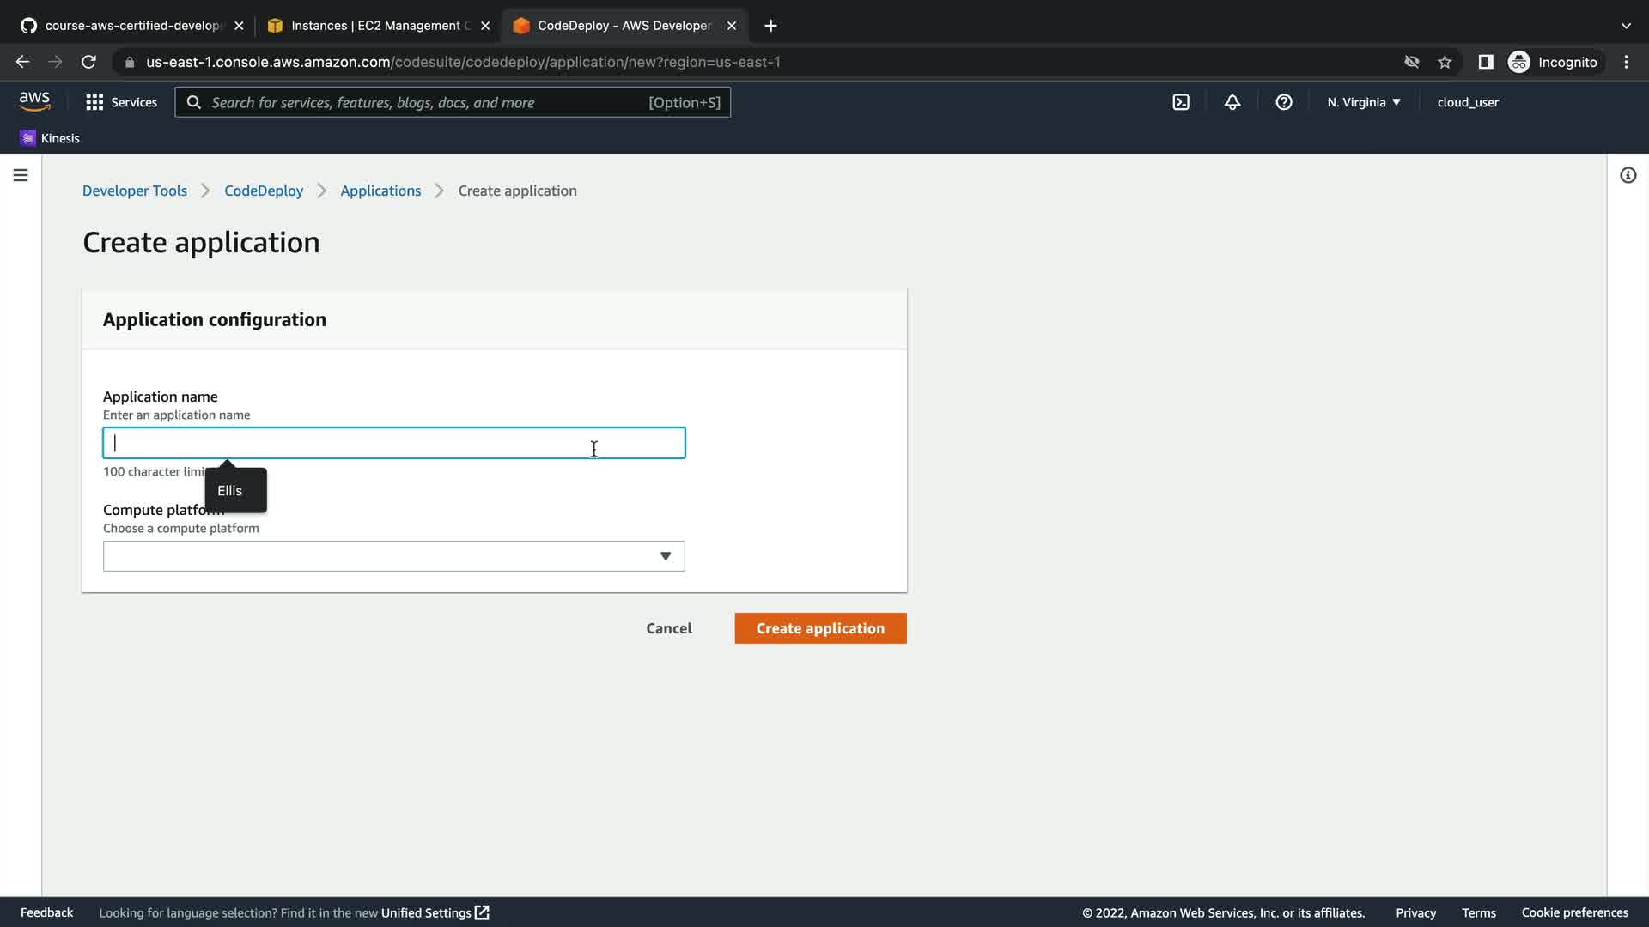The image size is (1649, 927).
Task: Open the Kinesis shortcut icon
Action: pos(28,138)
